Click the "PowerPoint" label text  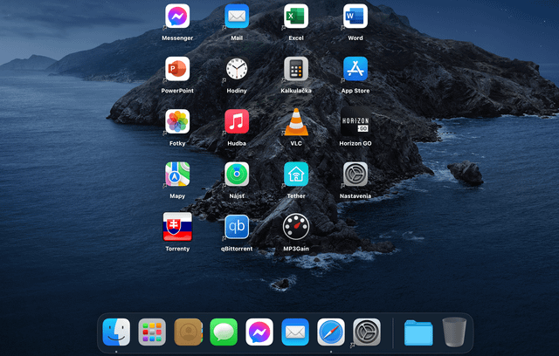click(x=177, y=91)
